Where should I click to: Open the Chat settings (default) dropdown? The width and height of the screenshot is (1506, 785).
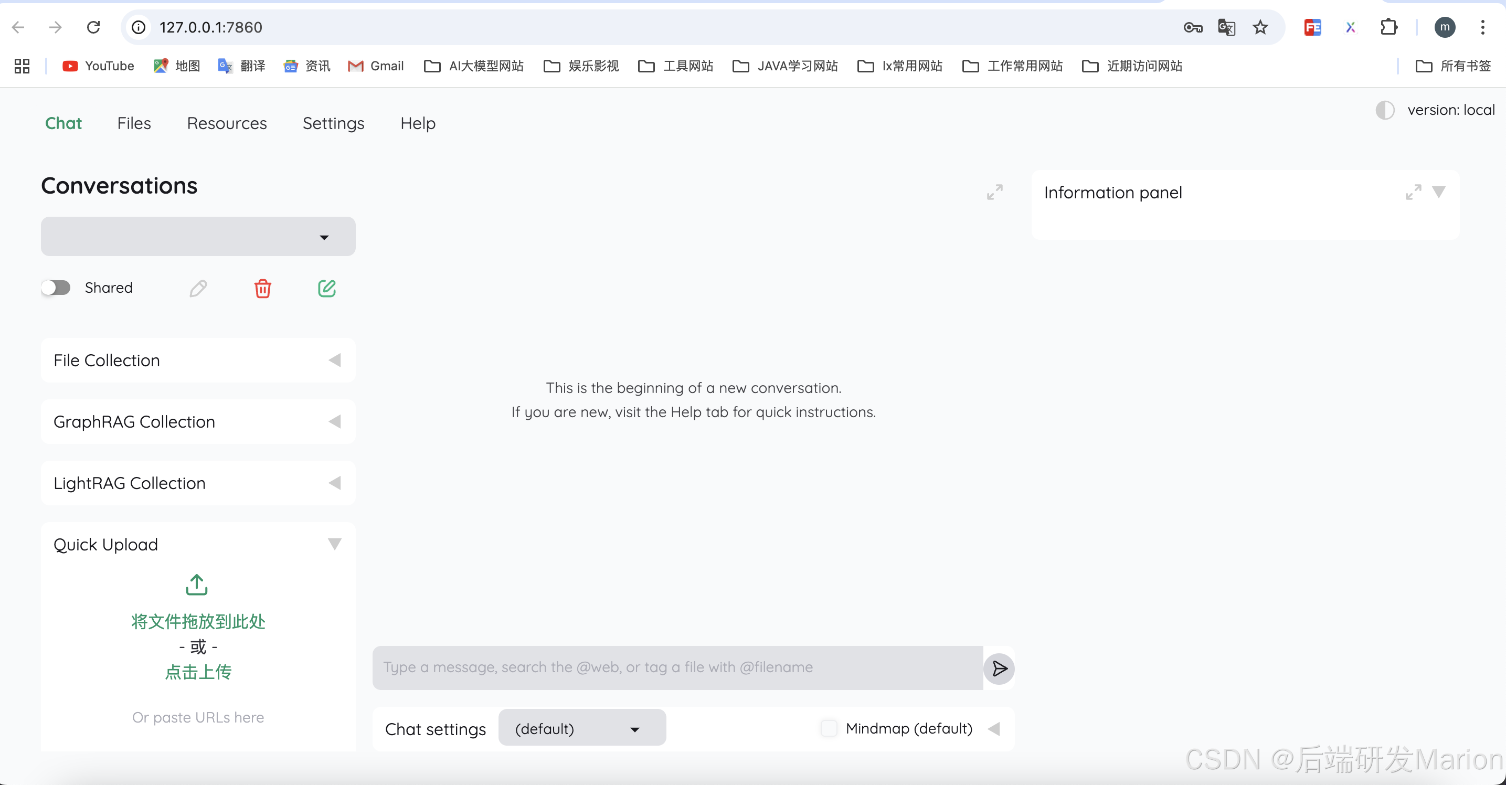tap(582, 728)
